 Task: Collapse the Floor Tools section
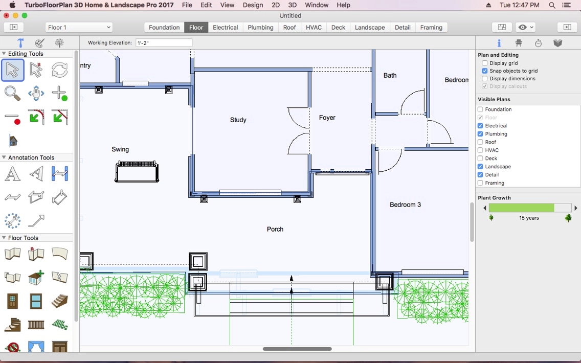4,237
